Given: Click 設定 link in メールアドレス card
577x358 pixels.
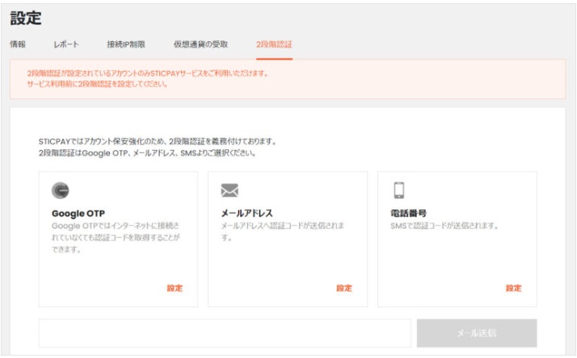Looking at the screenshot, I should 344,288.
